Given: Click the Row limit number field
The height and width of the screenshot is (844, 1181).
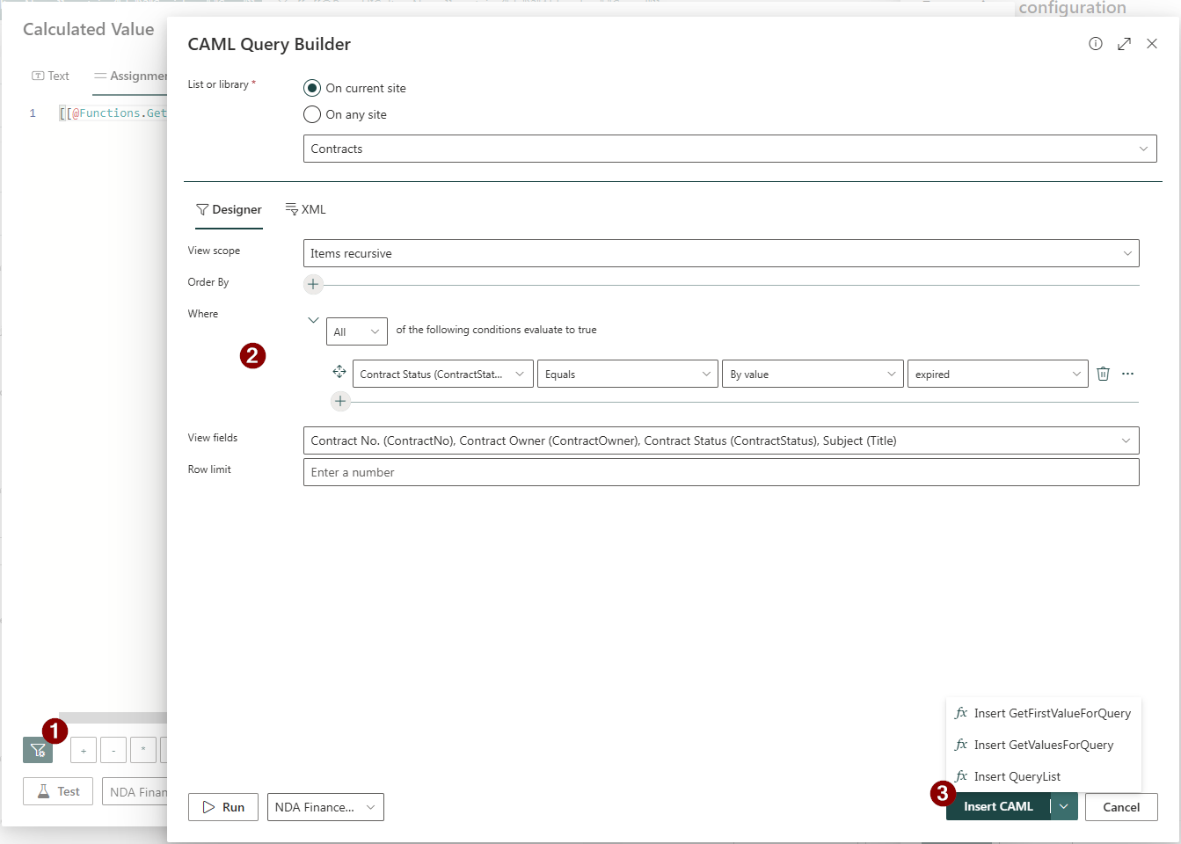Looking at the screenshot, I should (720, 472).
